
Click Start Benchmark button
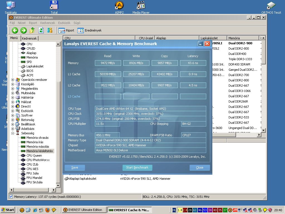coord(137,167)
